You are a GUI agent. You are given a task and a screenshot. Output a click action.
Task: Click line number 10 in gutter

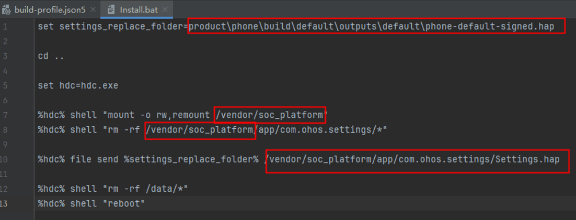pyautogui.click(x=5, y=159)
